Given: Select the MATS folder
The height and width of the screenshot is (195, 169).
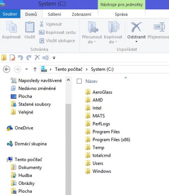Looking at the screenshot, I should click(95, 116).
